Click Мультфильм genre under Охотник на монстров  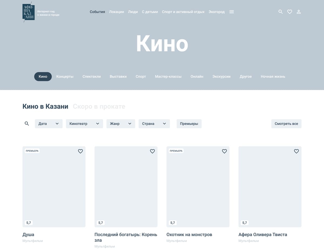(x=177, y=241)
